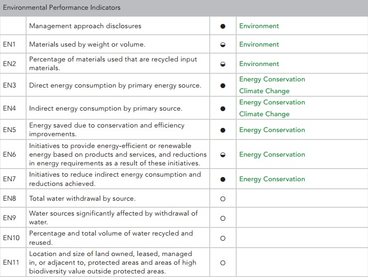Open Climate Change link in EN4 row

coord(264,114)
